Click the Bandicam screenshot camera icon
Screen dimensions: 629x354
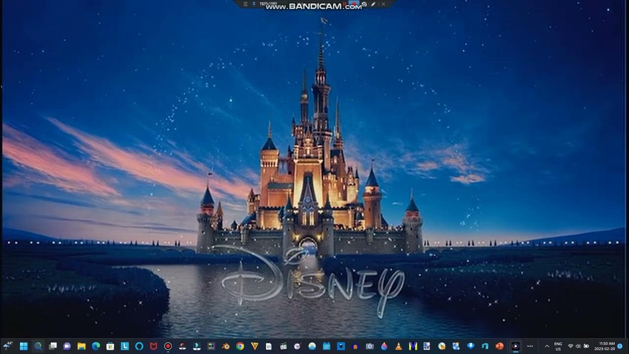coord(364,4)
